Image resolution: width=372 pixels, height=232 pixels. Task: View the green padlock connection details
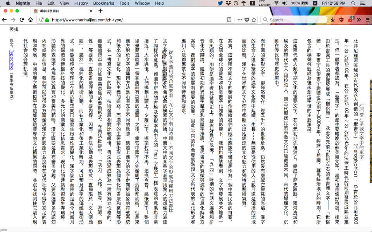click(47, 20)
